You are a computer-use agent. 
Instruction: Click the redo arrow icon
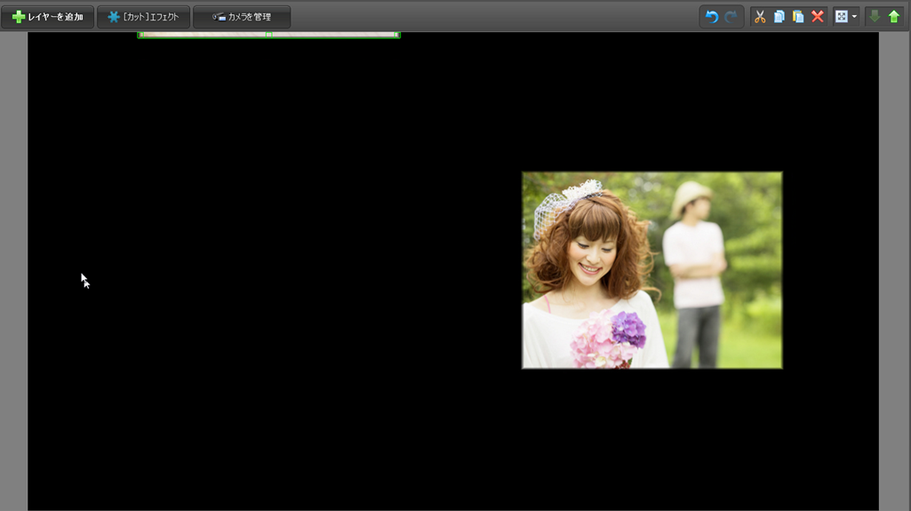pos(731,17)
